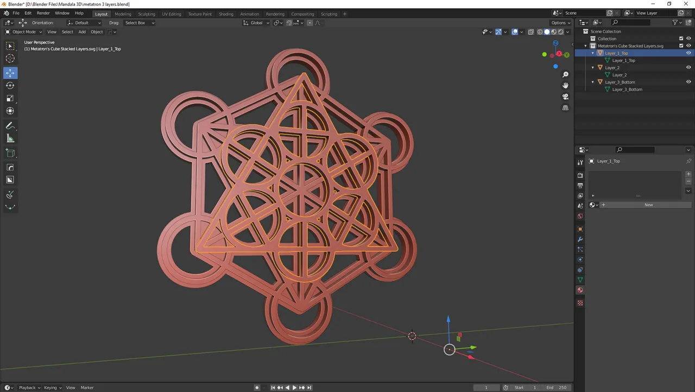Image resolution: width=695 pixels, height=392 pixels.
Task: Open the Particles properties tab
Action: 580,250
